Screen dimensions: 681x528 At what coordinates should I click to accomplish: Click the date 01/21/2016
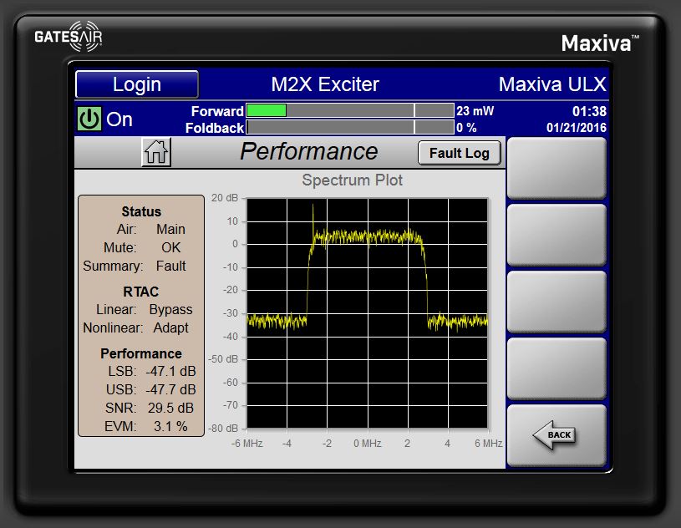(x=577, y=128)
